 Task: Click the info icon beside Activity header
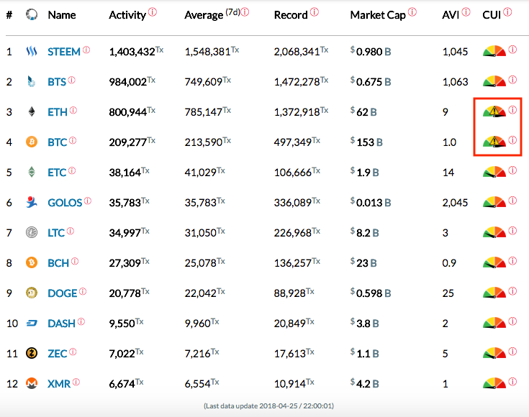(152, 12)
